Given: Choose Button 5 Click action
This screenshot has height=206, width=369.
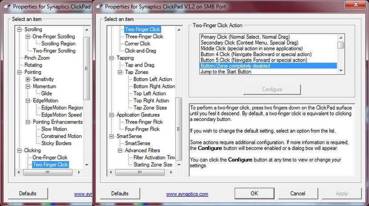Looking at the screenshot, I should click(268, 60).
